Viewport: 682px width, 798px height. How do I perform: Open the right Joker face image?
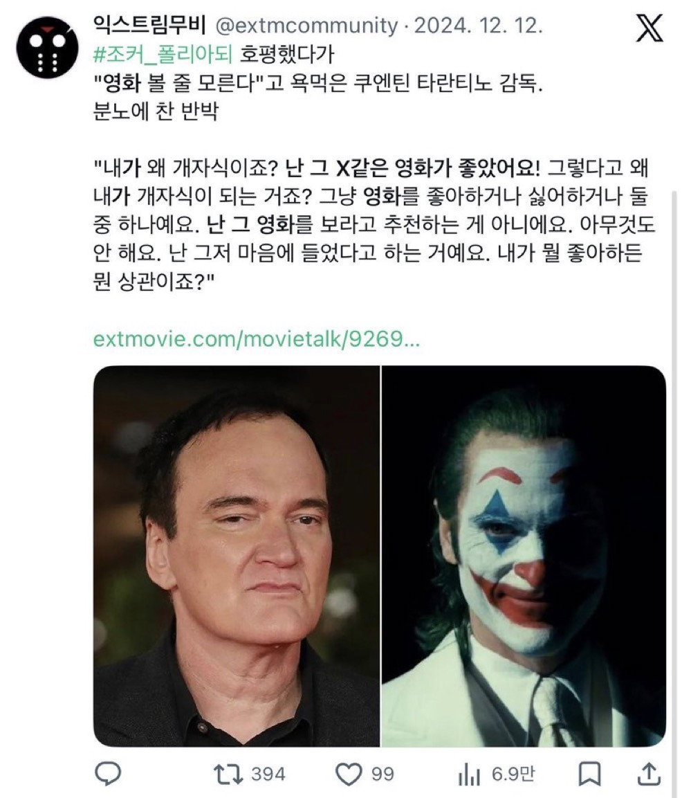[524, 556]
